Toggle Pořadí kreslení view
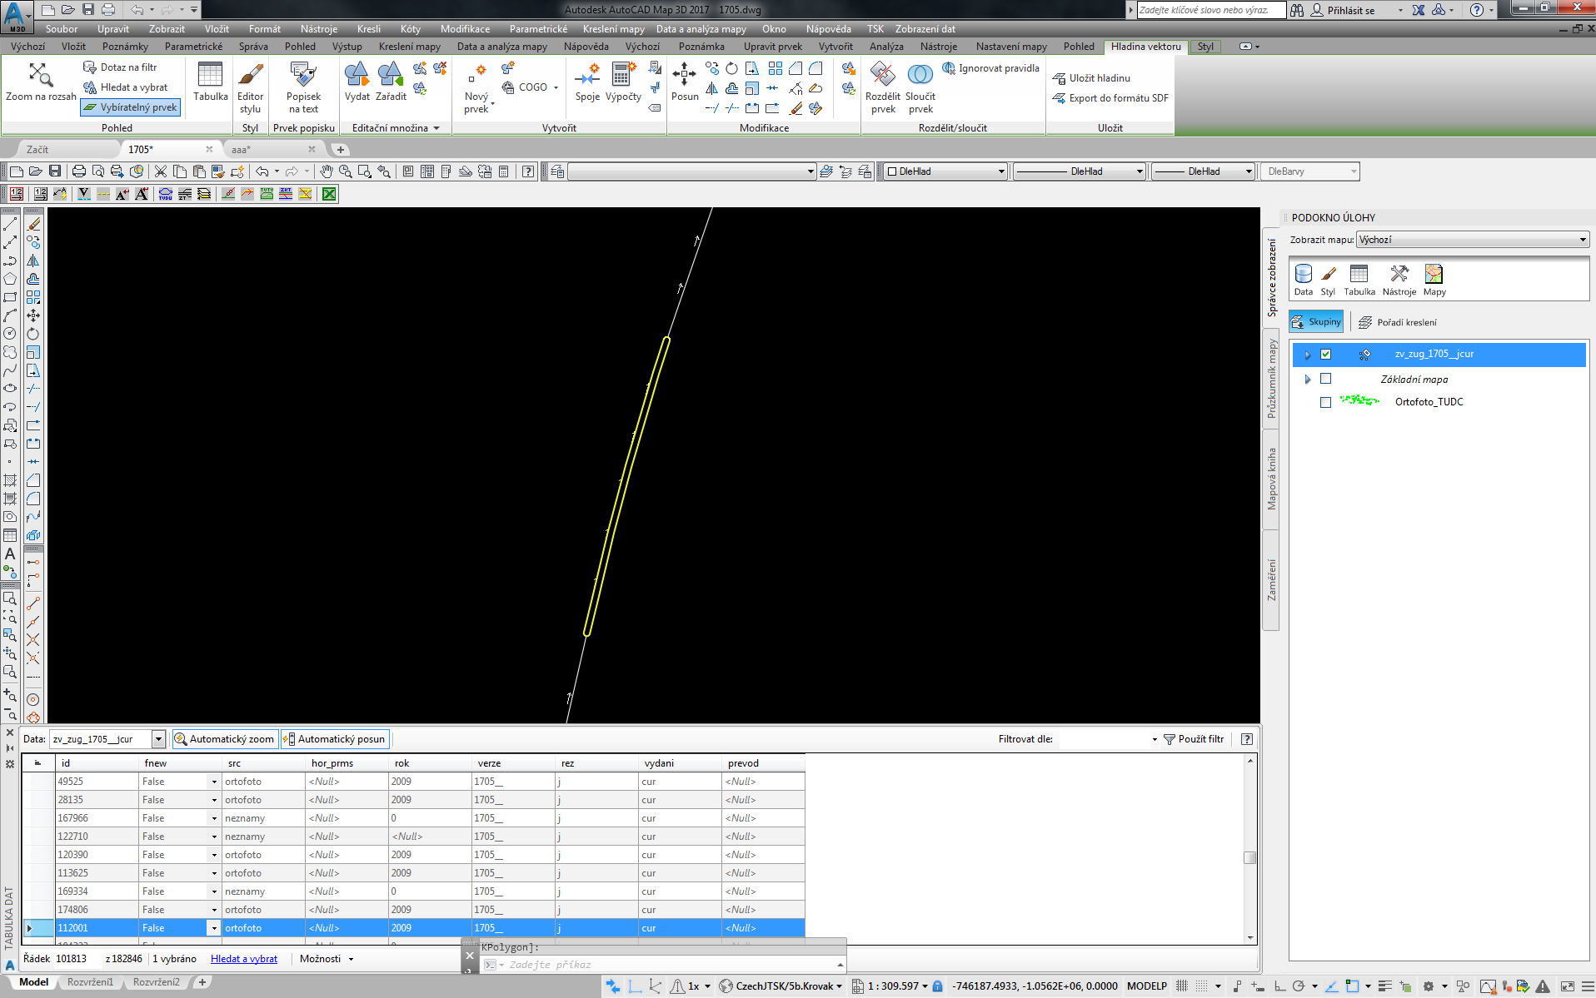 tap(1398, 322)
